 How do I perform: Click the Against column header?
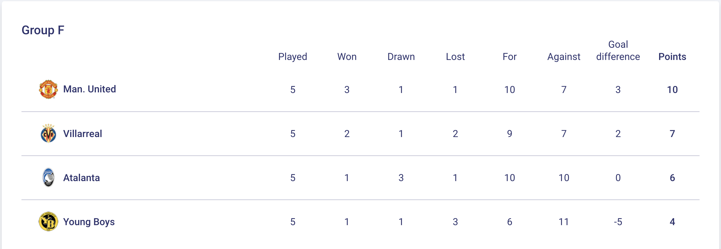coord(564,57)
